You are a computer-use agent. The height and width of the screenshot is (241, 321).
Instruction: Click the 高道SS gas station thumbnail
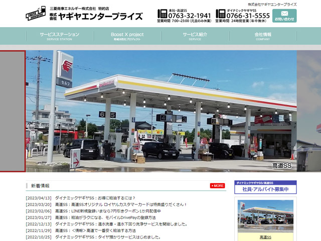coord(265,216)
